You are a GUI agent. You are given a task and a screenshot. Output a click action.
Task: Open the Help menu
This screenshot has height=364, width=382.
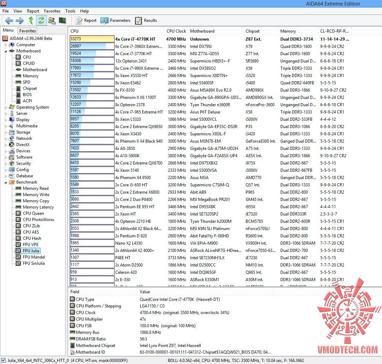pyautogui.click(x=84, y=11)
